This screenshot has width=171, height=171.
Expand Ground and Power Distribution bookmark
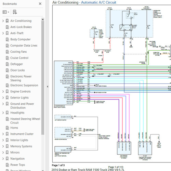3,104
